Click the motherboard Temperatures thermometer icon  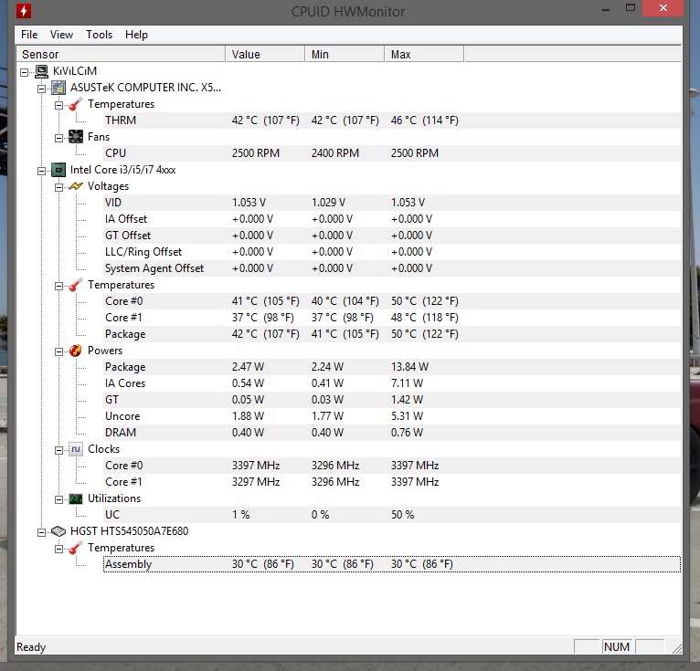click(76, 104)
